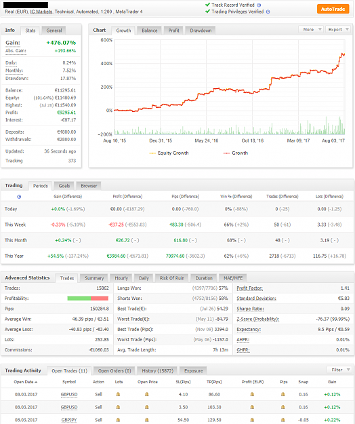Click the Abs. Gain label
The width and height of the screenshot is (355, 424).
click(x=16, y=51)
